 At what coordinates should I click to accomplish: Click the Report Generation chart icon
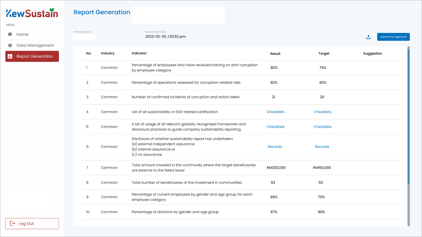coord(11,56)
